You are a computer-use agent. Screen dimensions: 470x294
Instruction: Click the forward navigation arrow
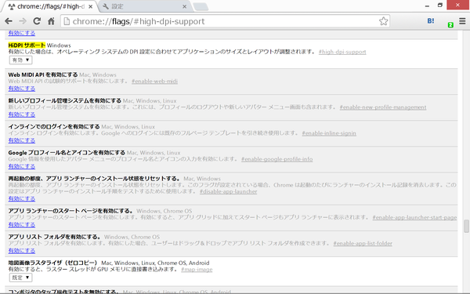coord(23,21)
